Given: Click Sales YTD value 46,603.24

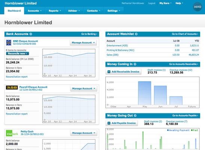Looking at the screenshot, I should tap(194, 55).
